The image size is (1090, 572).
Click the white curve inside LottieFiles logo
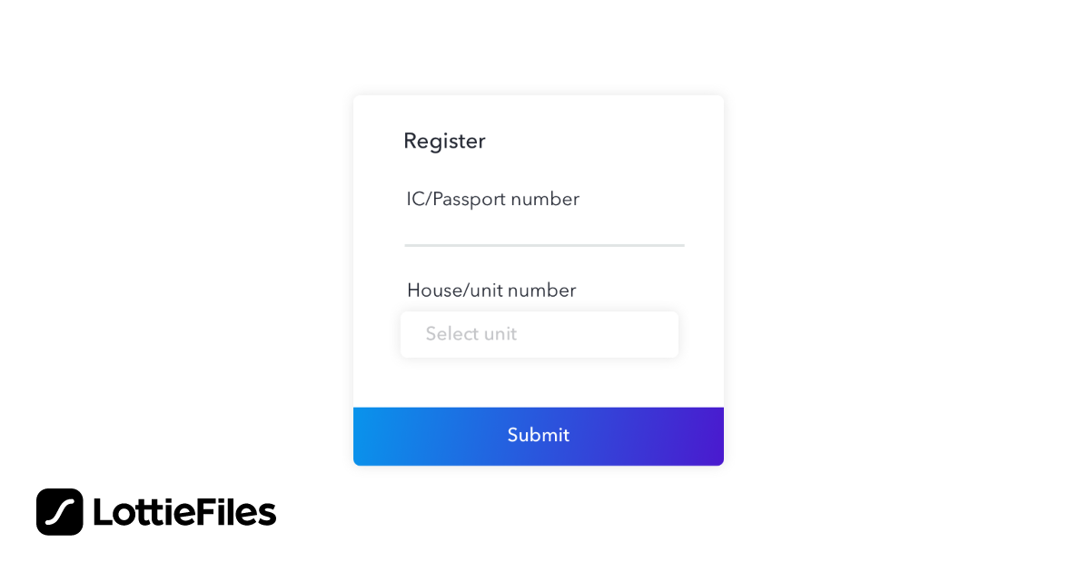pyautogui.click(x=60, y=512)
